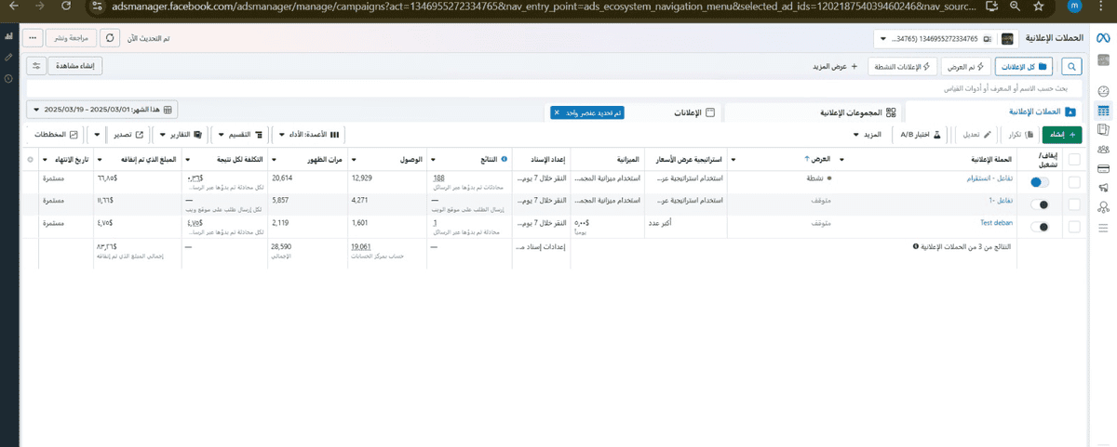
Task: Turn off the تفاعل - انستقرام campaign toggle
Action: [x=1041, y=183]
